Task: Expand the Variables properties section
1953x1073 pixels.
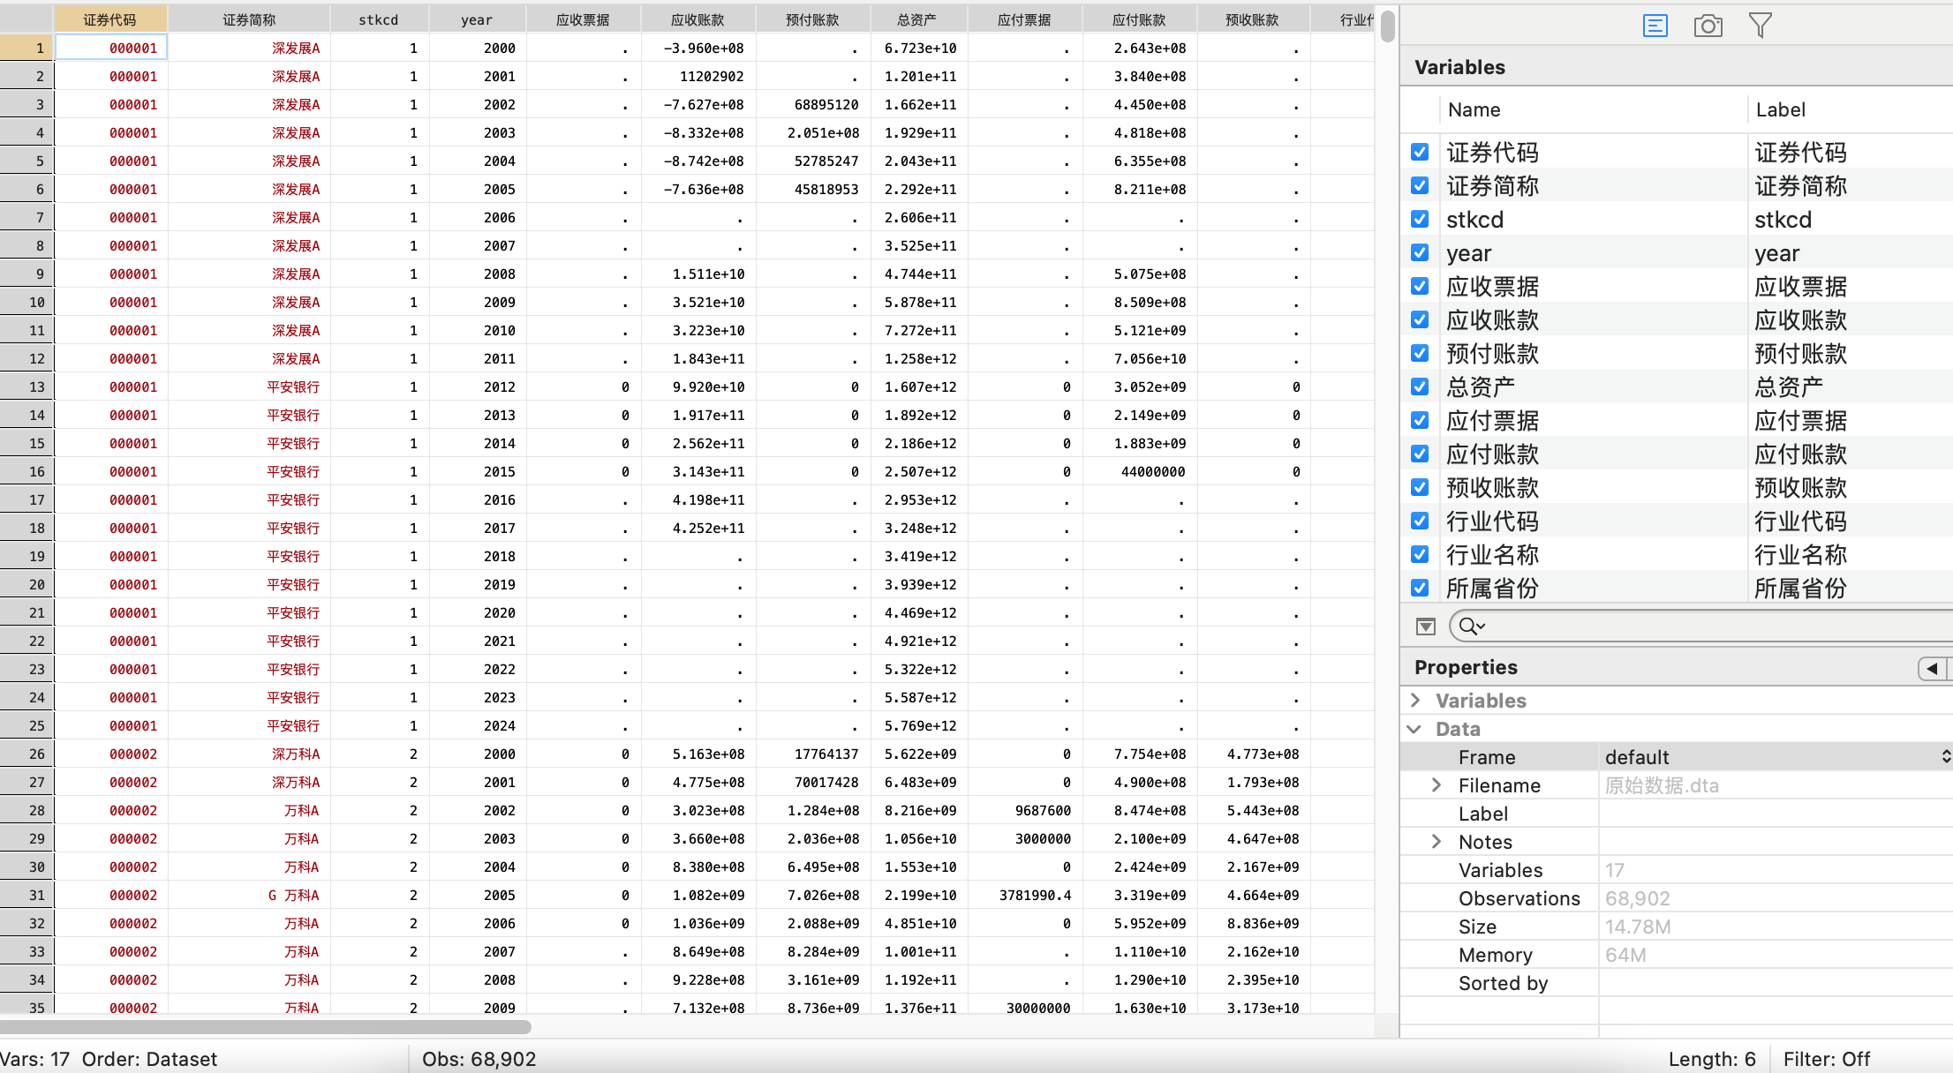Action: [x=1415, y=700]
